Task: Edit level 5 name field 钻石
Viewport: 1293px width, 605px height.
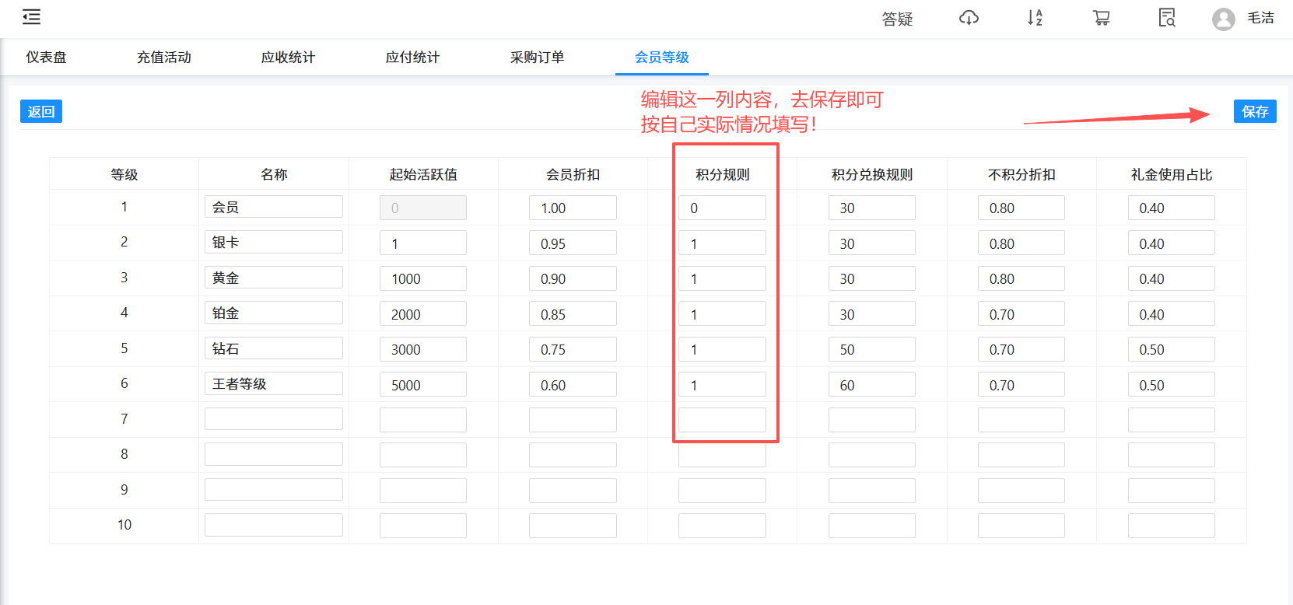Action: (274, 348)
